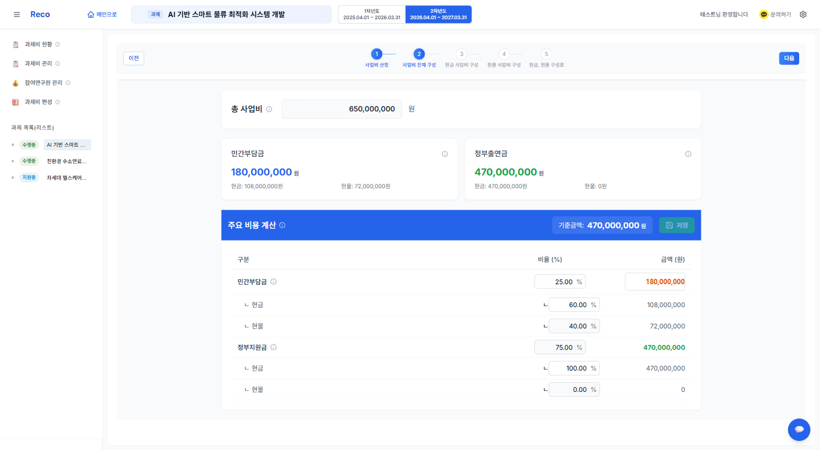The height and width of the screenshot is (450, 820).
Task: Click the green 470,000,000 정부지원금 amount
Action: pos(664,347)
